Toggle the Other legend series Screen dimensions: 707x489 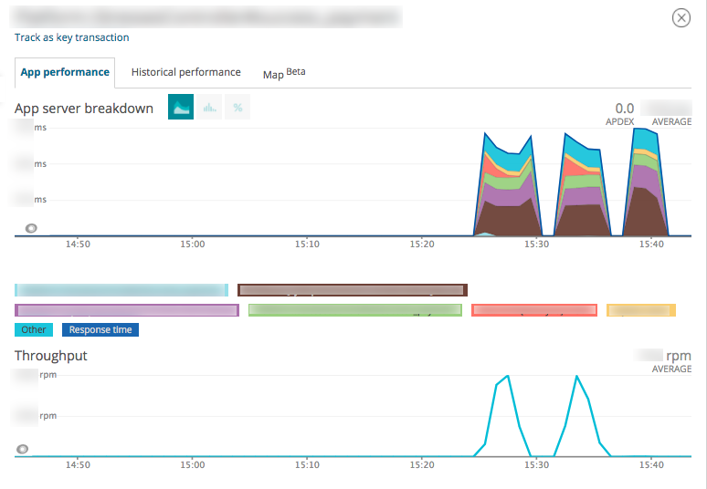[34, 329]
